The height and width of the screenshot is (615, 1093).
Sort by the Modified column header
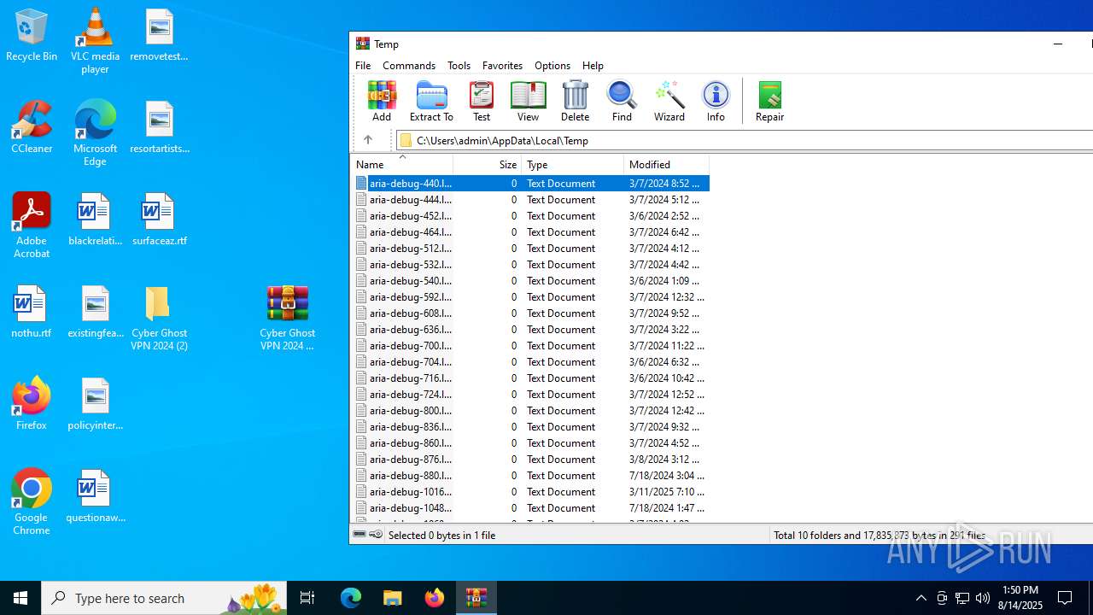(x=666, y=164)
